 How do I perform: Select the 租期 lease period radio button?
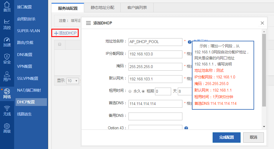(143, 91)
